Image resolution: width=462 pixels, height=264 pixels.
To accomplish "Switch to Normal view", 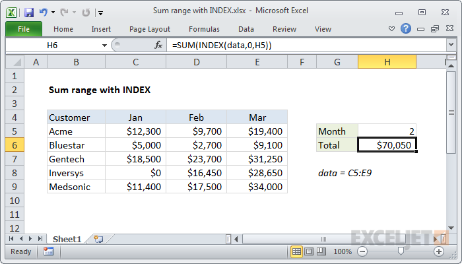I will pos(297,251).
